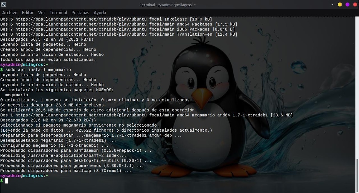Close the terminal with the red circle
This screenshot has width=359, height=193.
click(355, 4)
